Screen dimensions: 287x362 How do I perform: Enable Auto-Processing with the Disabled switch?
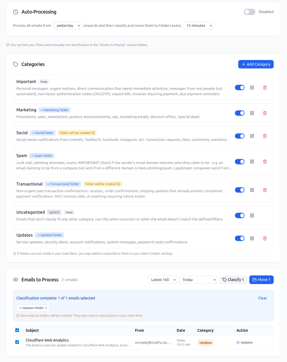tap(249, 12)
